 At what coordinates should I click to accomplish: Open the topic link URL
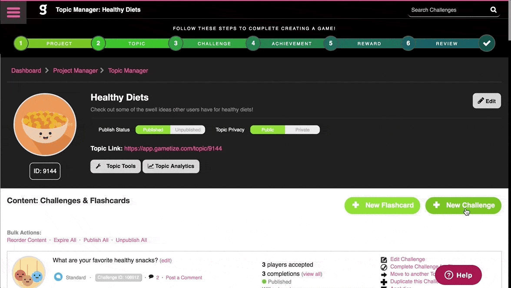click(173, 148)
